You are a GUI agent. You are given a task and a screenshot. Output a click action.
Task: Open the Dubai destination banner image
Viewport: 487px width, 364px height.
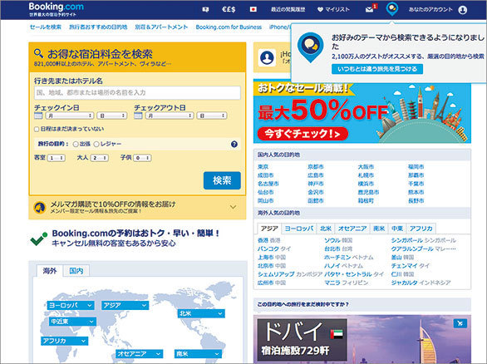point(362,339)
